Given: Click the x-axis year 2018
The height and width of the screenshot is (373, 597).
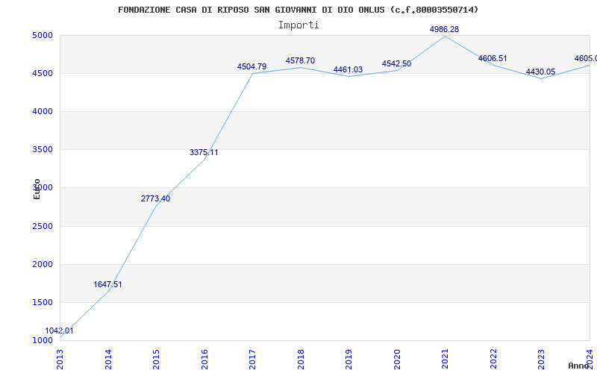Looking at the screenshot, I should click(x=301, y=360).
